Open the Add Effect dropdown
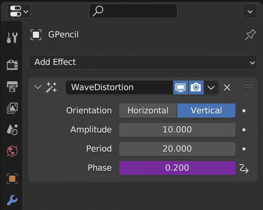This screenshot has height=210, width=263. (143, 62)
